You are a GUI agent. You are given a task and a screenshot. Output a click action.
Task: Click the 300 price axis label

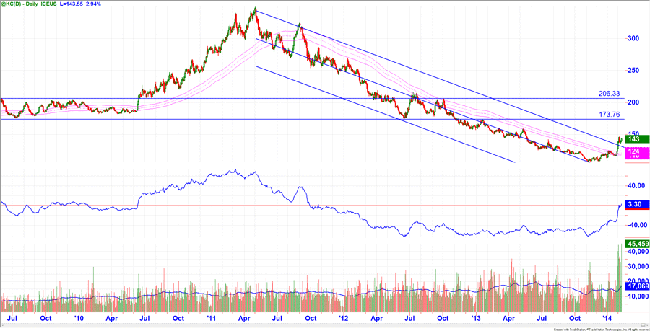tap(631, 38)
